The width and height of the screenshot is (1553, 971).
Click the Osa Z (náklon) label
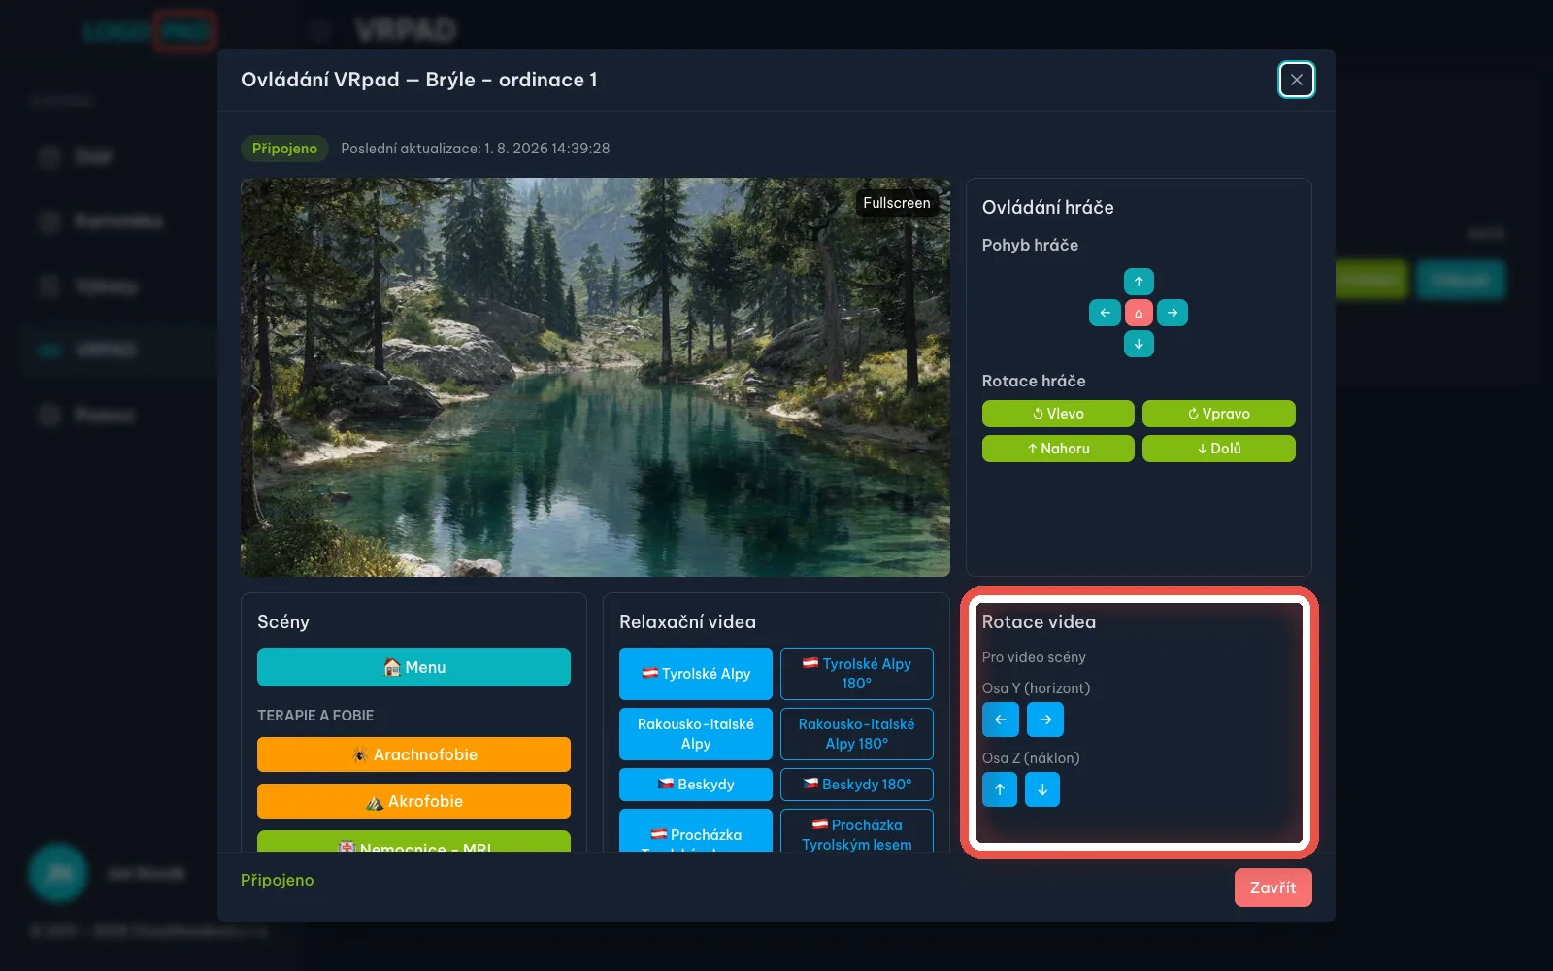pos(1031,758)
